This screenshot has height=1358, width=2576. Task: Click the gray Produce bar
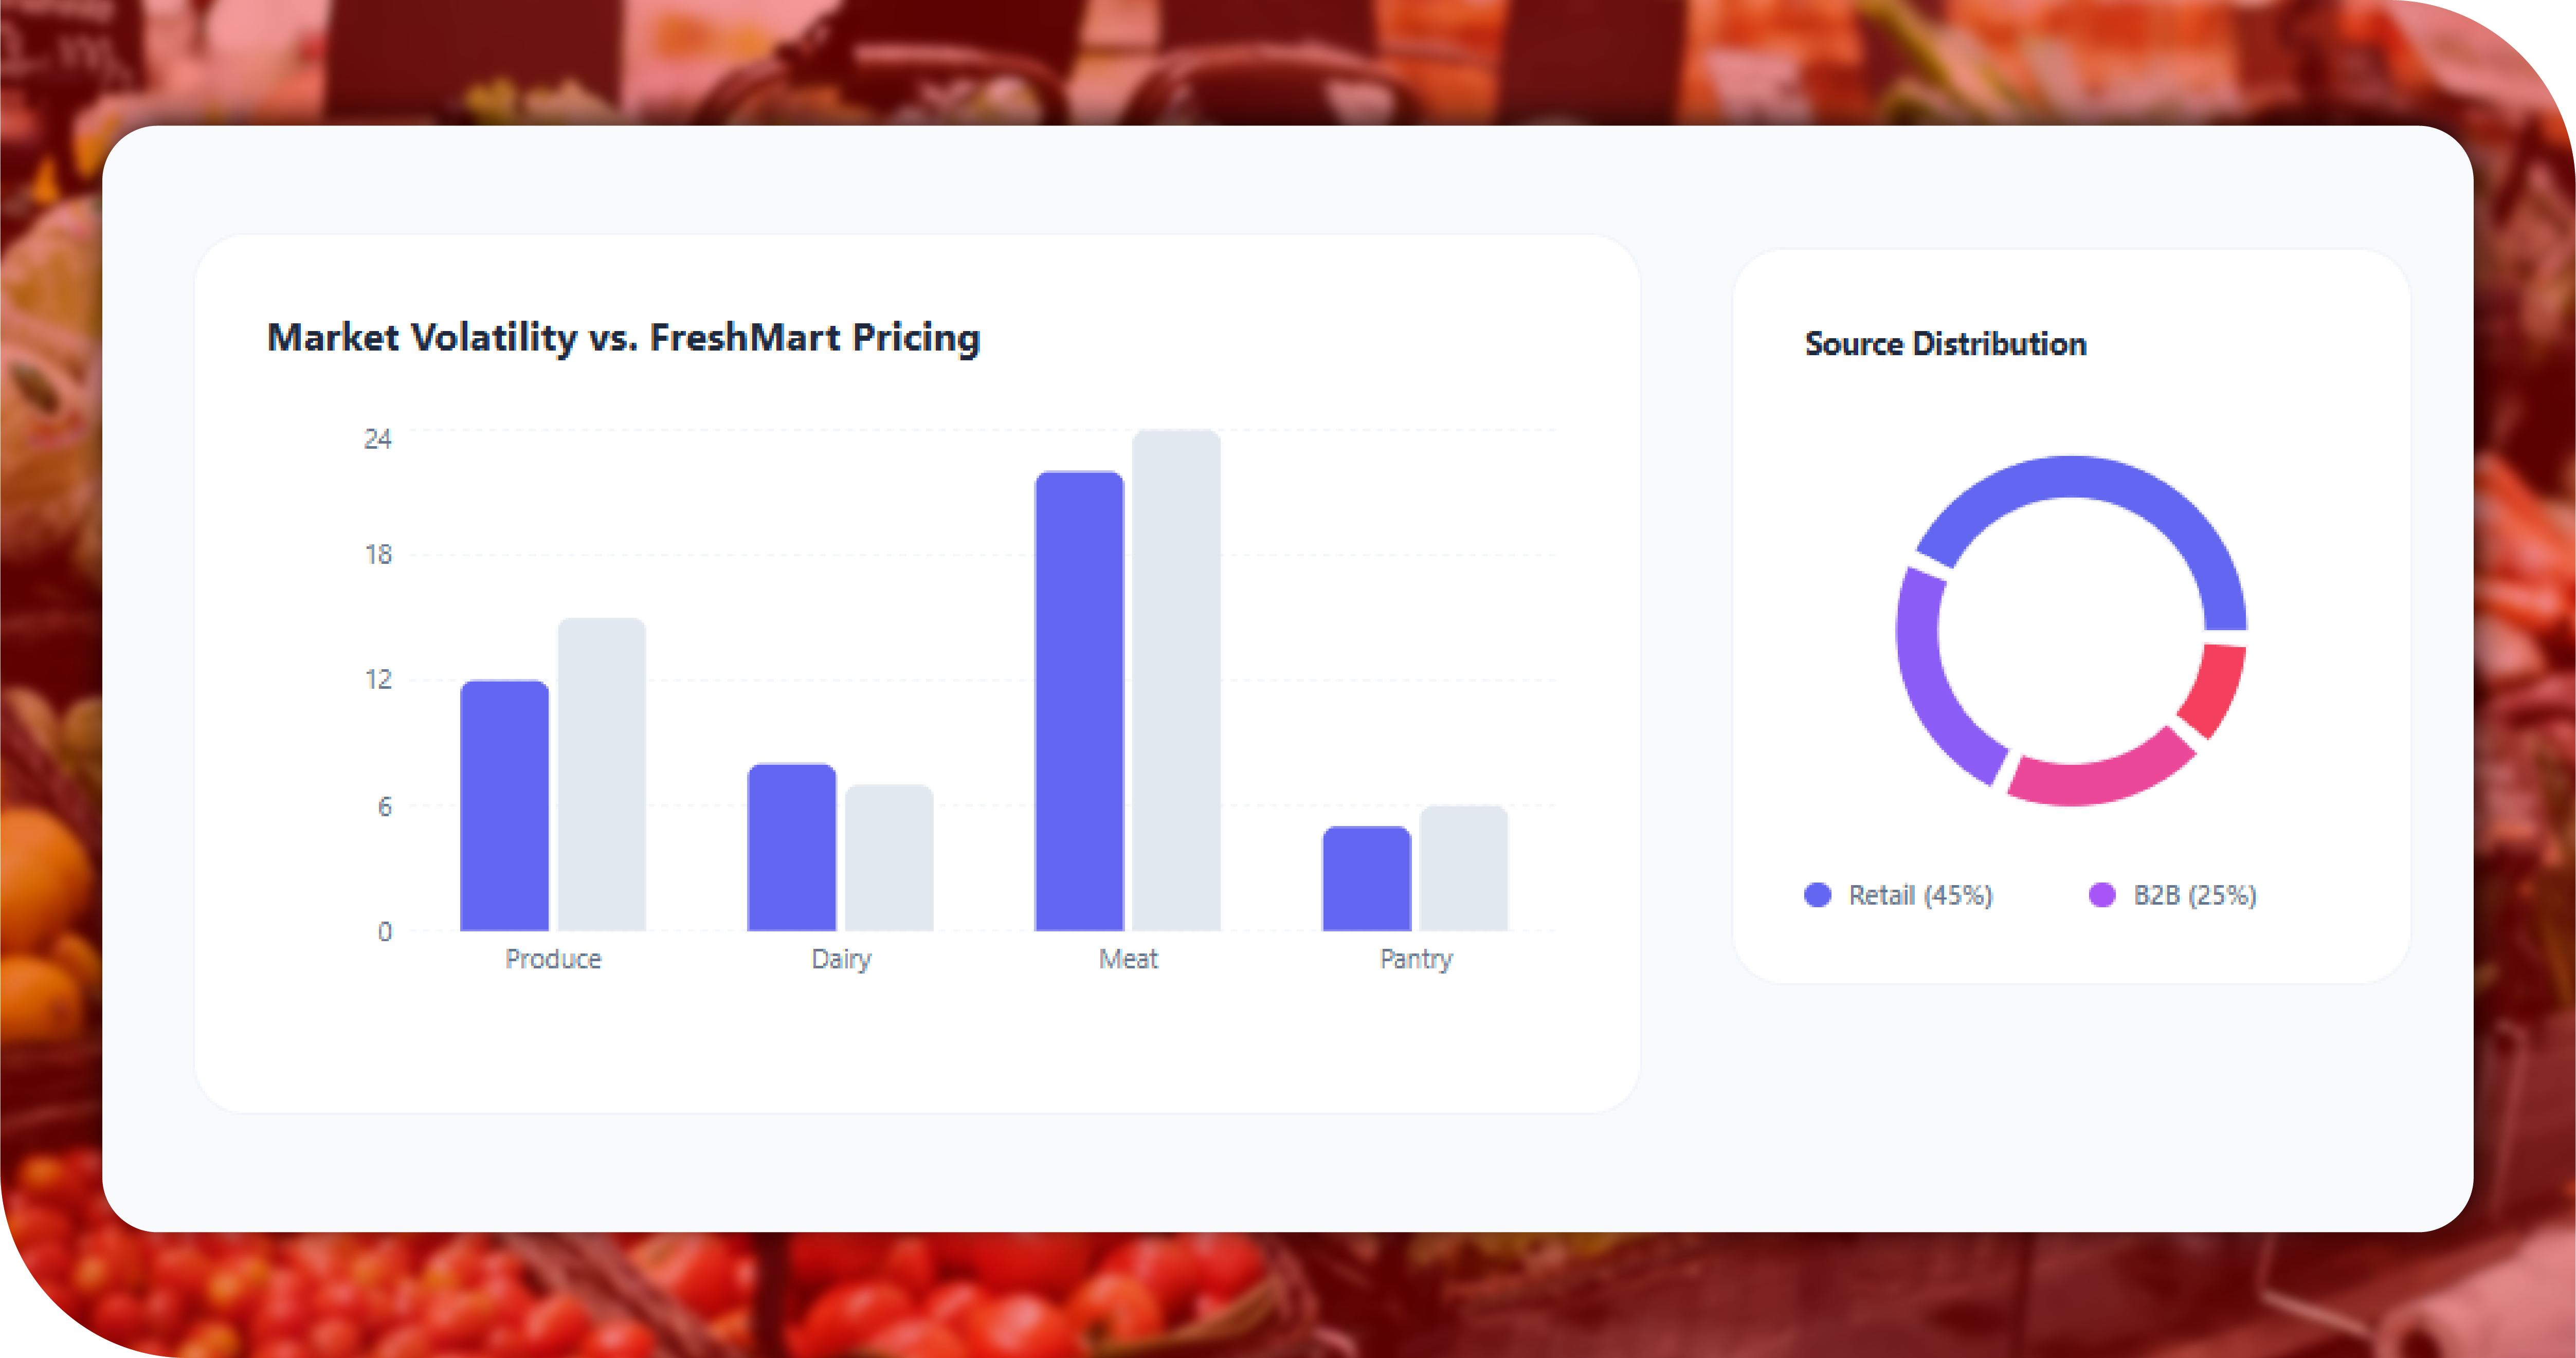[601, 774]
